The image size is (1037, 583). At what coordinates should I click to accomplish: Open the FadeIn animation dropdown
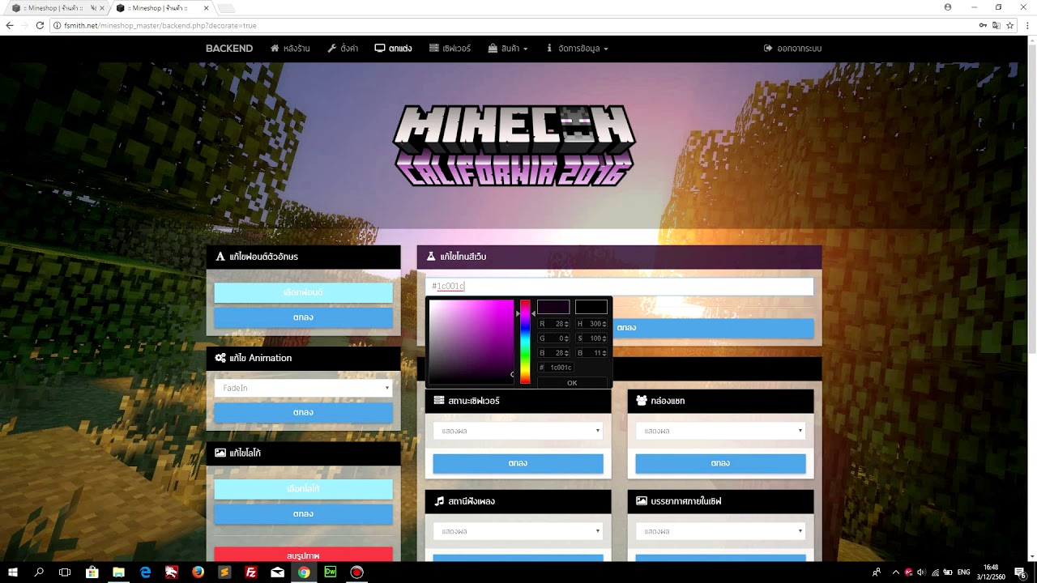[x=303, y=388]
